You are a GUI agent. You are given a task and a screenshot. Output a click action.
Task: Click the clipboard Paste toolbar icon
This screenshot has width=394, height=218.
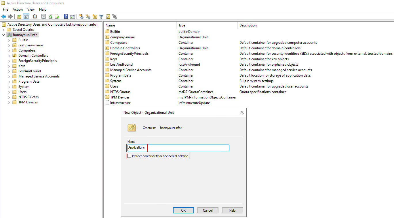[35, 17]
